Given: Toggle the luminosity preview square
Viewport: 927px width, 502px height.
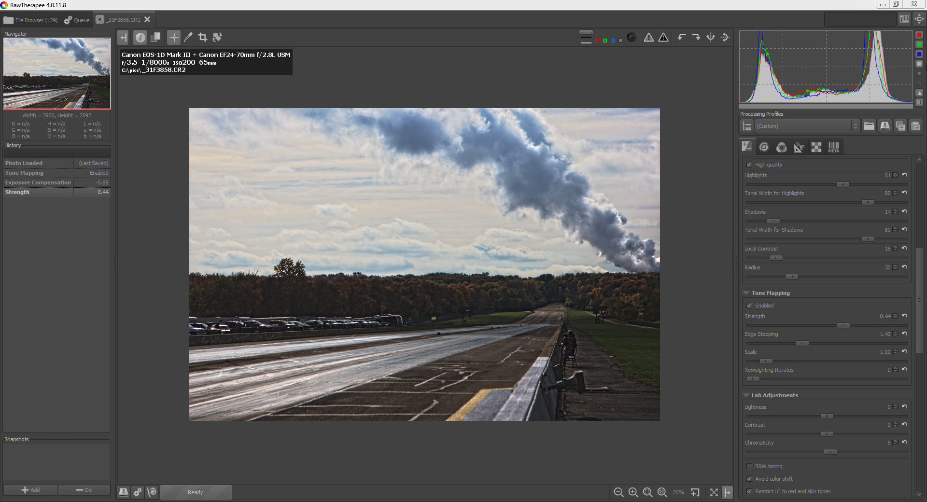Looking at the screenshot, I should pyautogui.click(x=620, y=41).
